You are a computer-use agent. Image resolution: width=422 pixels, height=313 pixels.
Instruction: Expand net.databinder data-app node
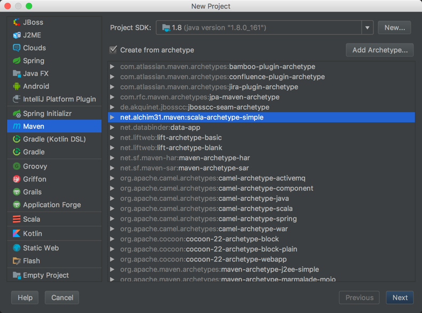tap(112, 127)
